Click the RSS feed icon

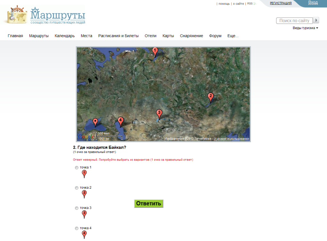(255, 4)
